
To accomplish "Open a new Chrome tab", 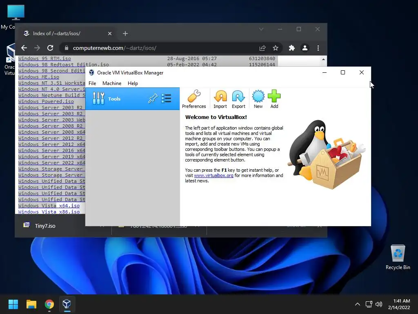I will pos(125,34).
